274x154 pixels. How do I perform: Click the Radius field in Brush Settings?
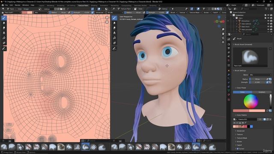[x=258, y=79]
